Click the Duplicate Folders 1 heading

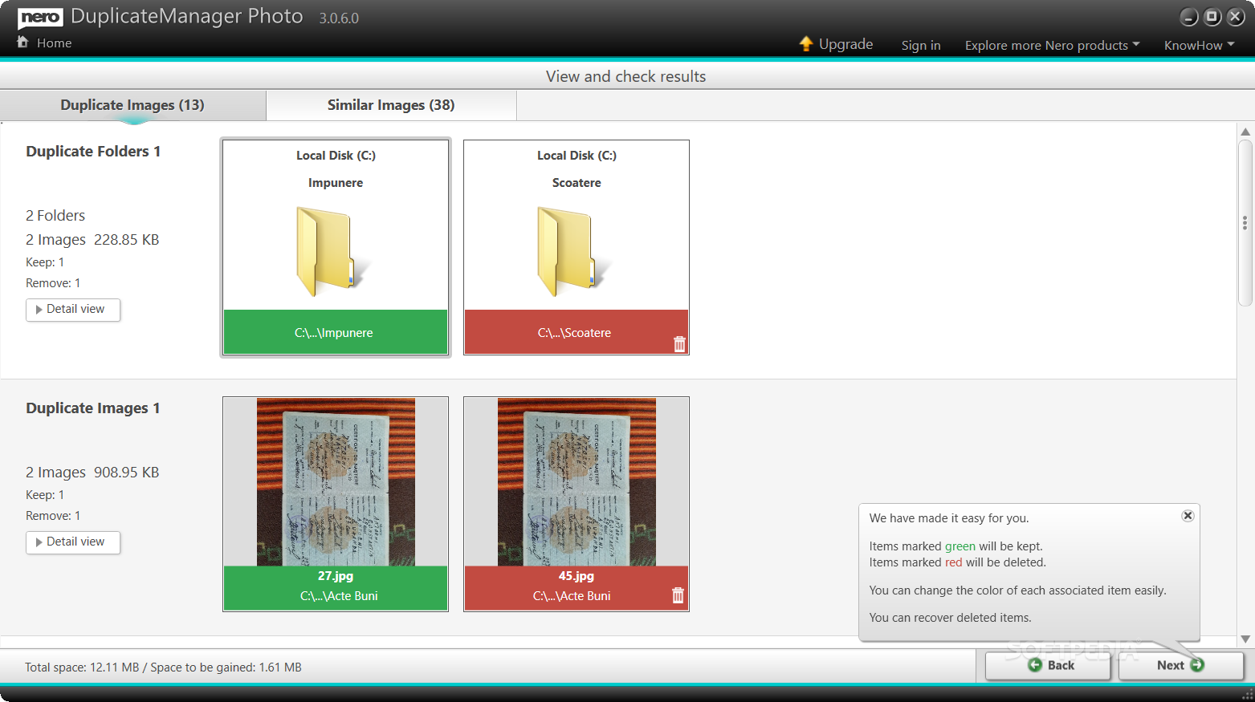point(93,152)
